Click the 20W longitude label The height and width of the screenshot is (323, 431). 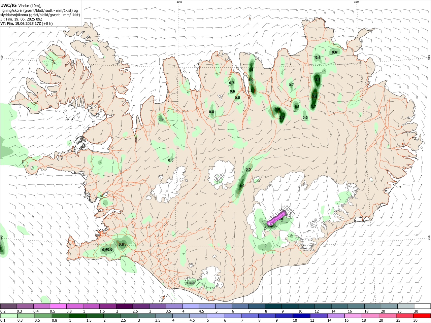coord(179,2)
